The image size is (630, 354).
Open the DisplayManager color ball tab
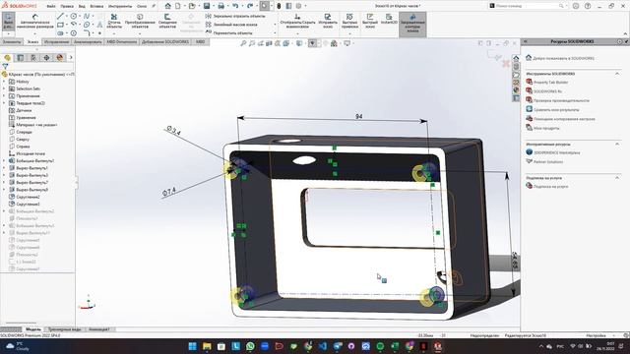(x=60, y=58)
